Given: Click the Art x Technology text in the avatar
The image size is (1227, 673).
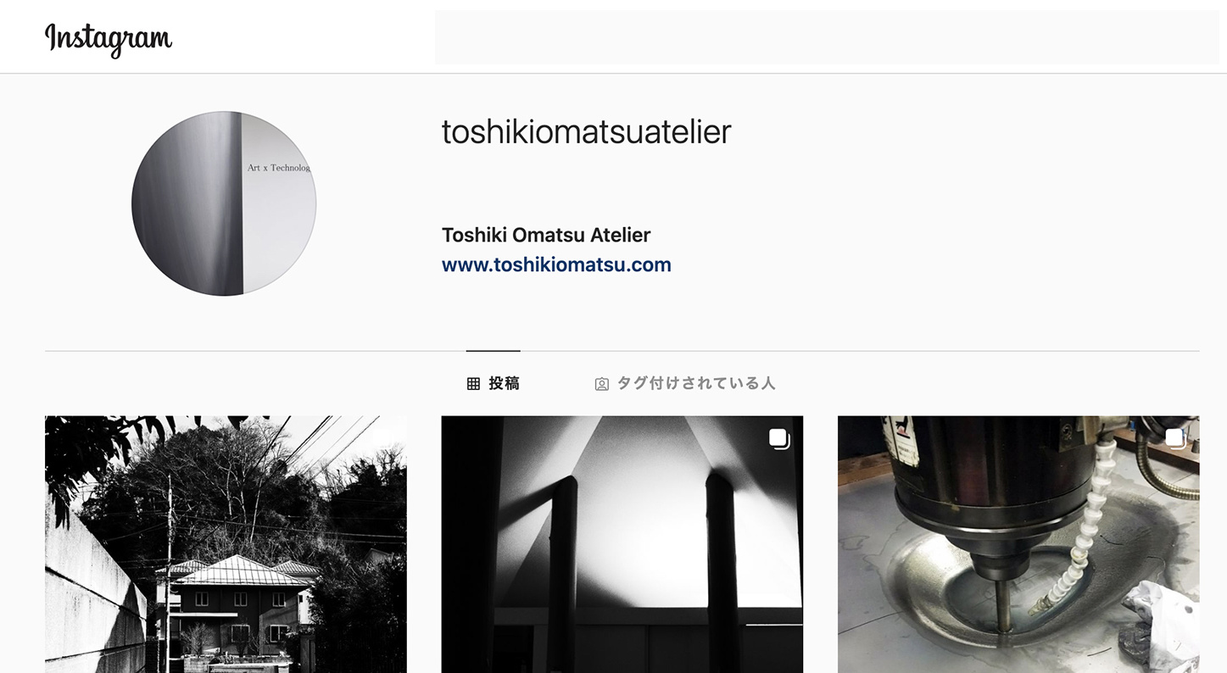Looking at the screenshot, I should (279, 168).
